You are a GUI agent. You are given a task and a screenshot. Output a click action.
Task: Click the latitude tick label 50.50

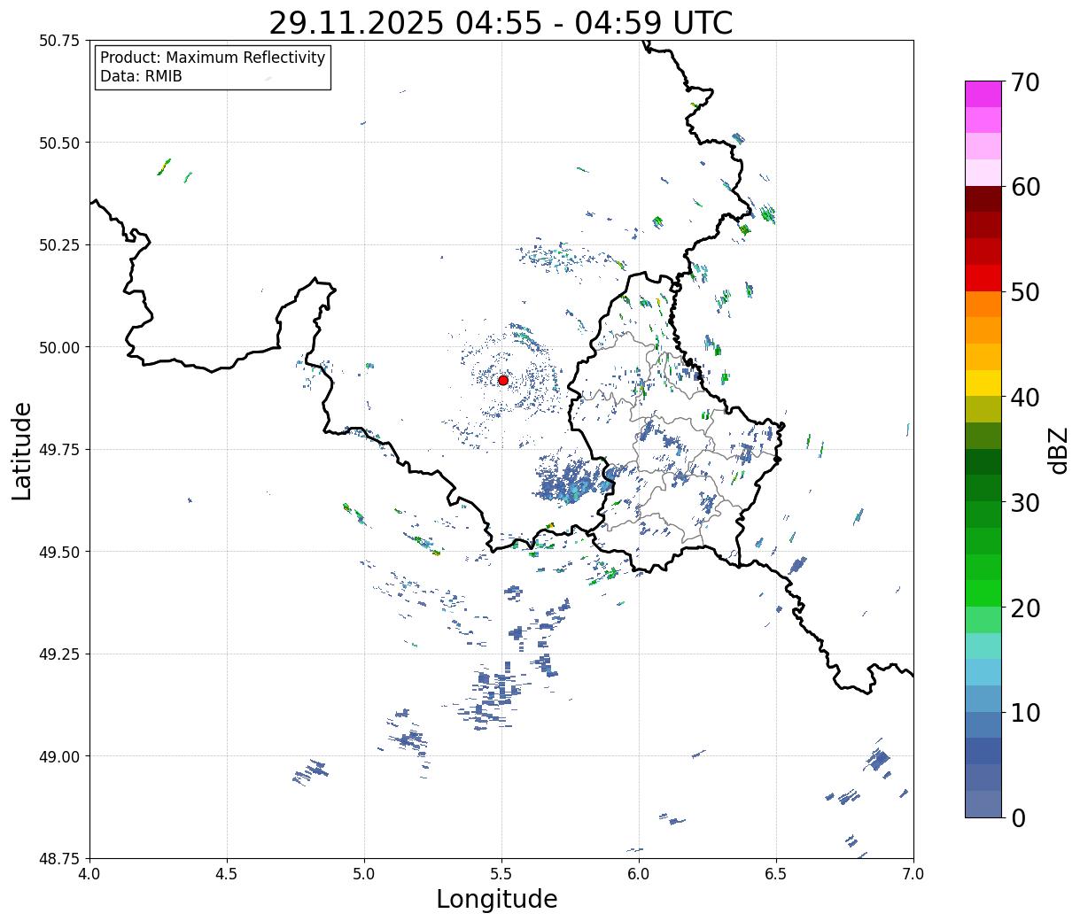point(59,143)
